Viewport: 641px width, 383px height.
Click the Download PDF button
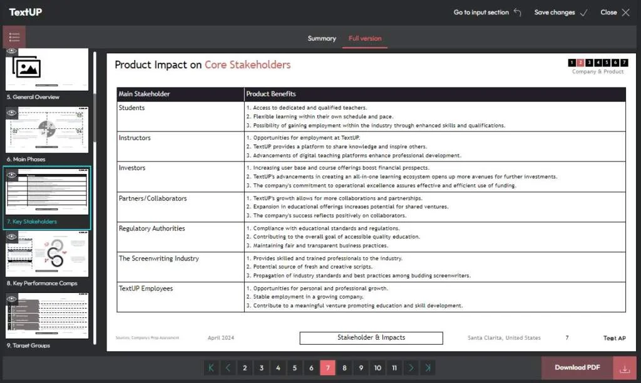pos(577,368)
